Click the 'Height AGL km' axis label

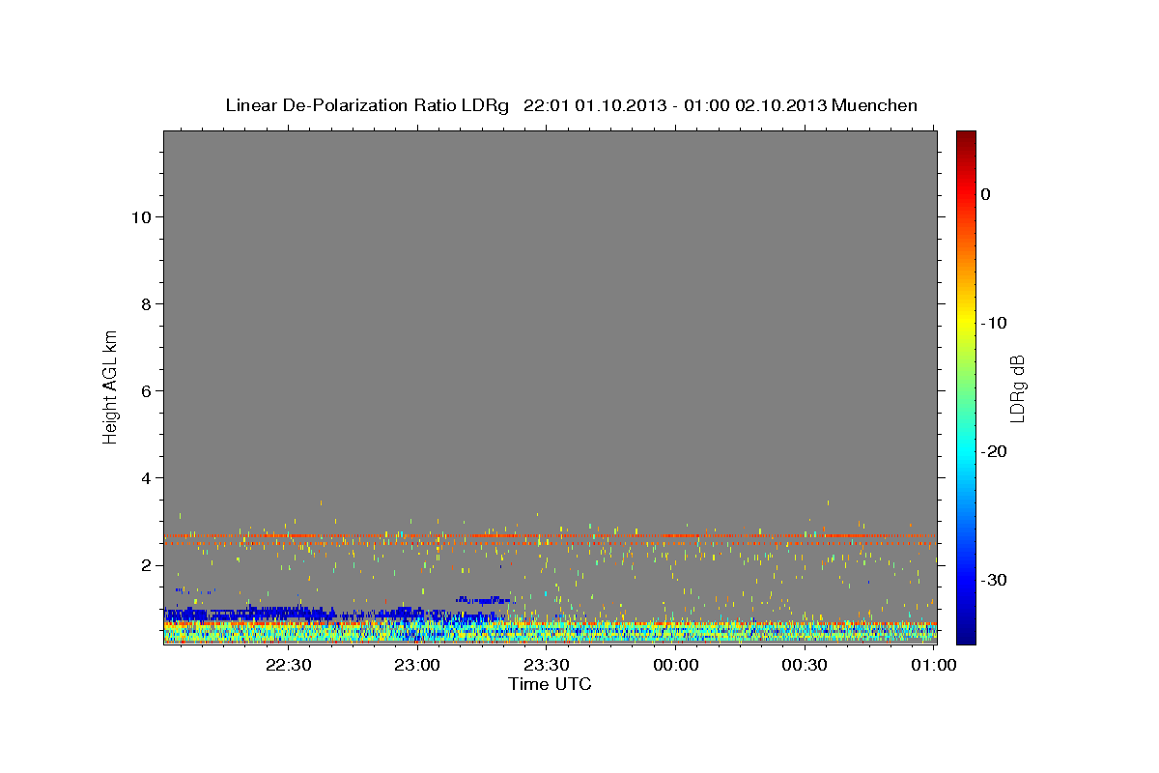pos(111,386)
